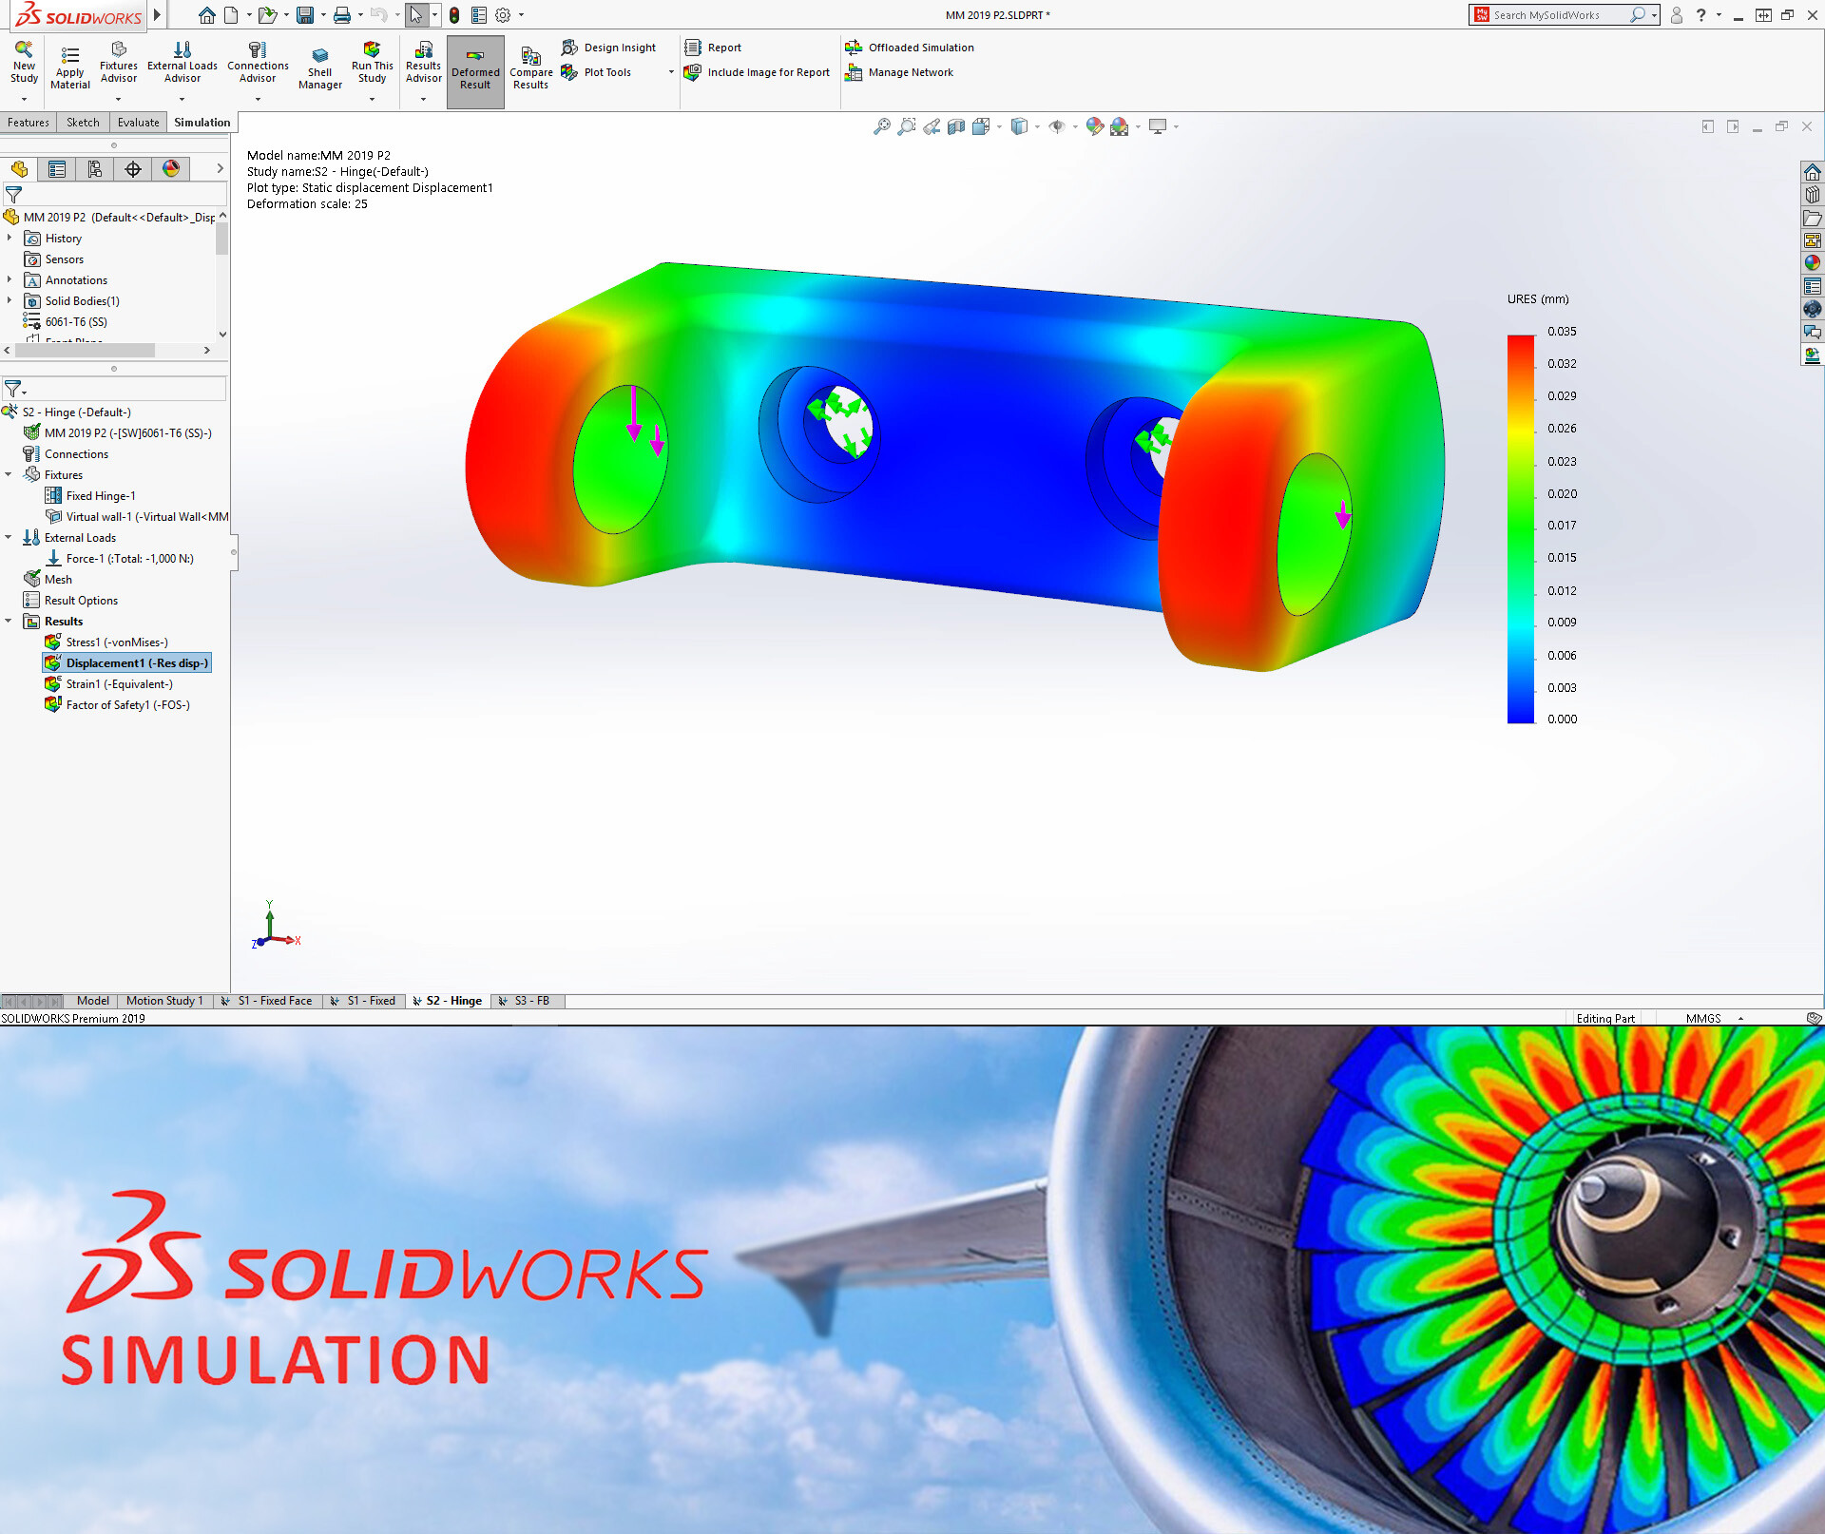The image size is (1825, 1534).
Task: Open the Display Style dropdown in heads-up toolbar
Action: click(x=1036, y=125)
